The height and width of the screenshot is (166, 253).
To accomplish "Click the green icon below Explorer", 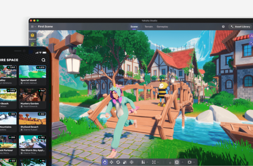I will pyautogui.click(x=32, y=44).
